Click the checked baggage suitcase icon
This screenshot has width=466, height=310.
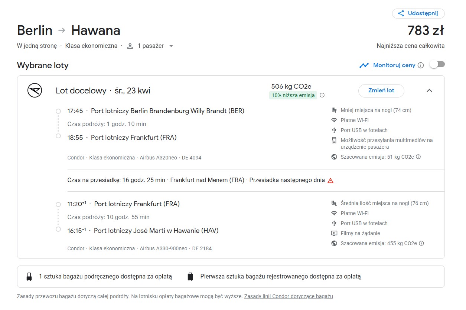[x=190, y=277]
